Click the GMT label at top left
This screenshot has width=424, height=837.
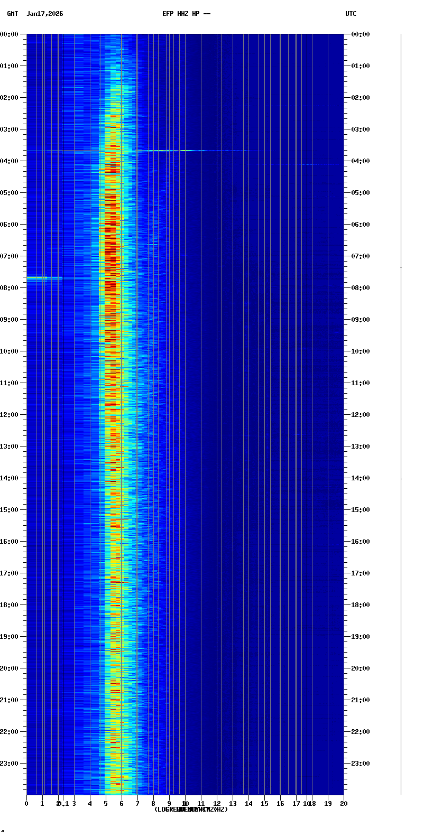click(12, 14)
